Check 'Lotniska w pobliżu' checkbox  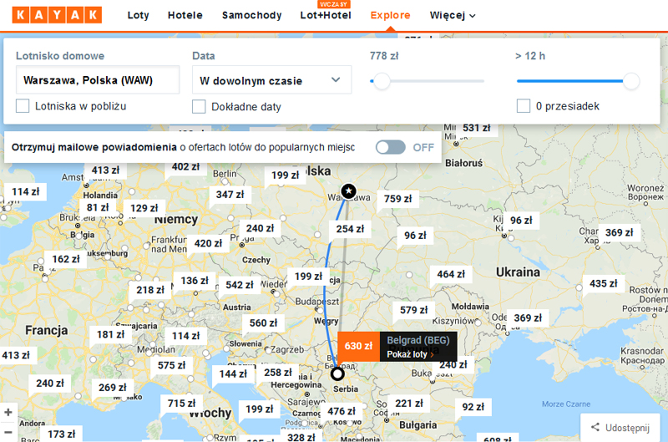[23, 106]
